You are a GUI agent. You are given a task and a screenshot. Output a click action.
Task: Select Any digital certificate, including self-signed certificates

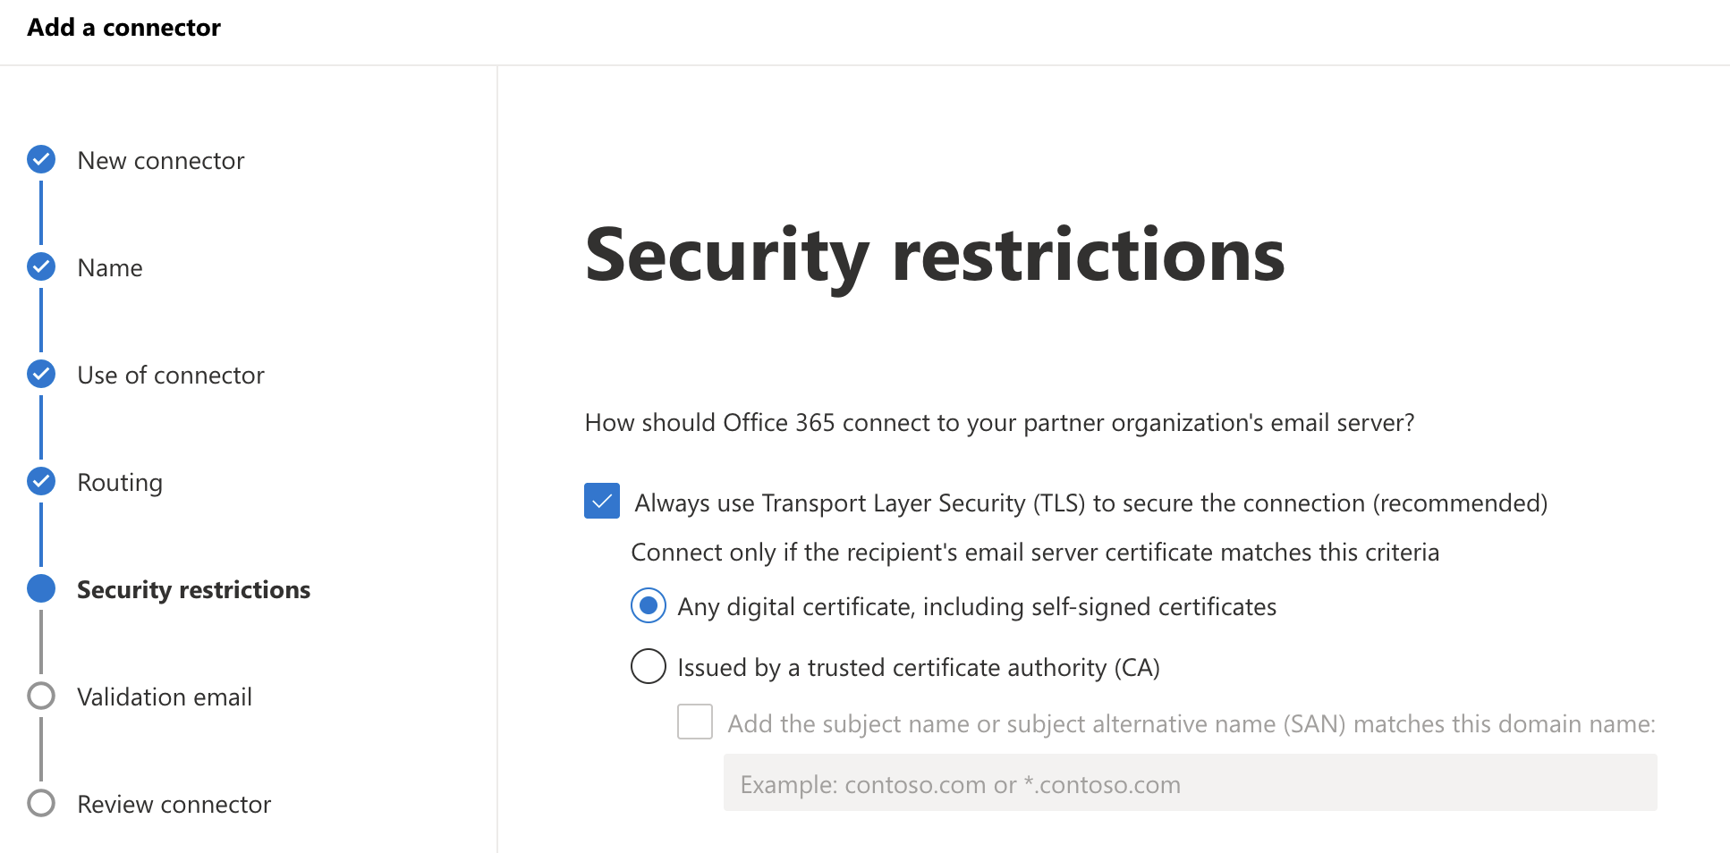648,606
